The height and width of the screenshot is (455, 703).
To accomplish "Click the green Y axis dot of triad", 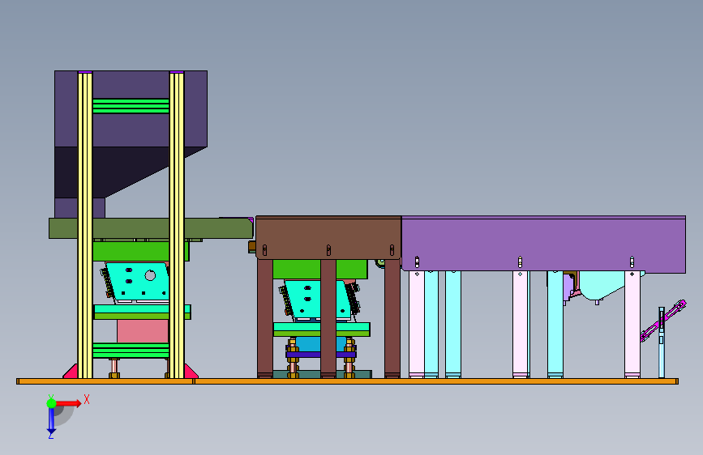I will 51,403.
